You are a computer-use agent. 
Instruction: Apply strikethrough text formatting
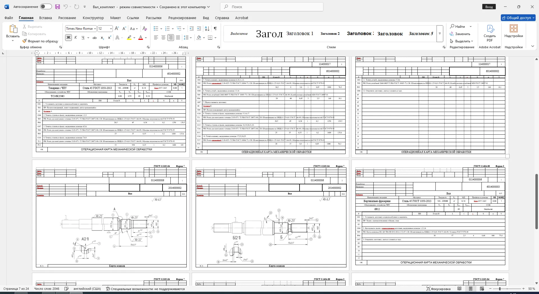pos(95,37)
